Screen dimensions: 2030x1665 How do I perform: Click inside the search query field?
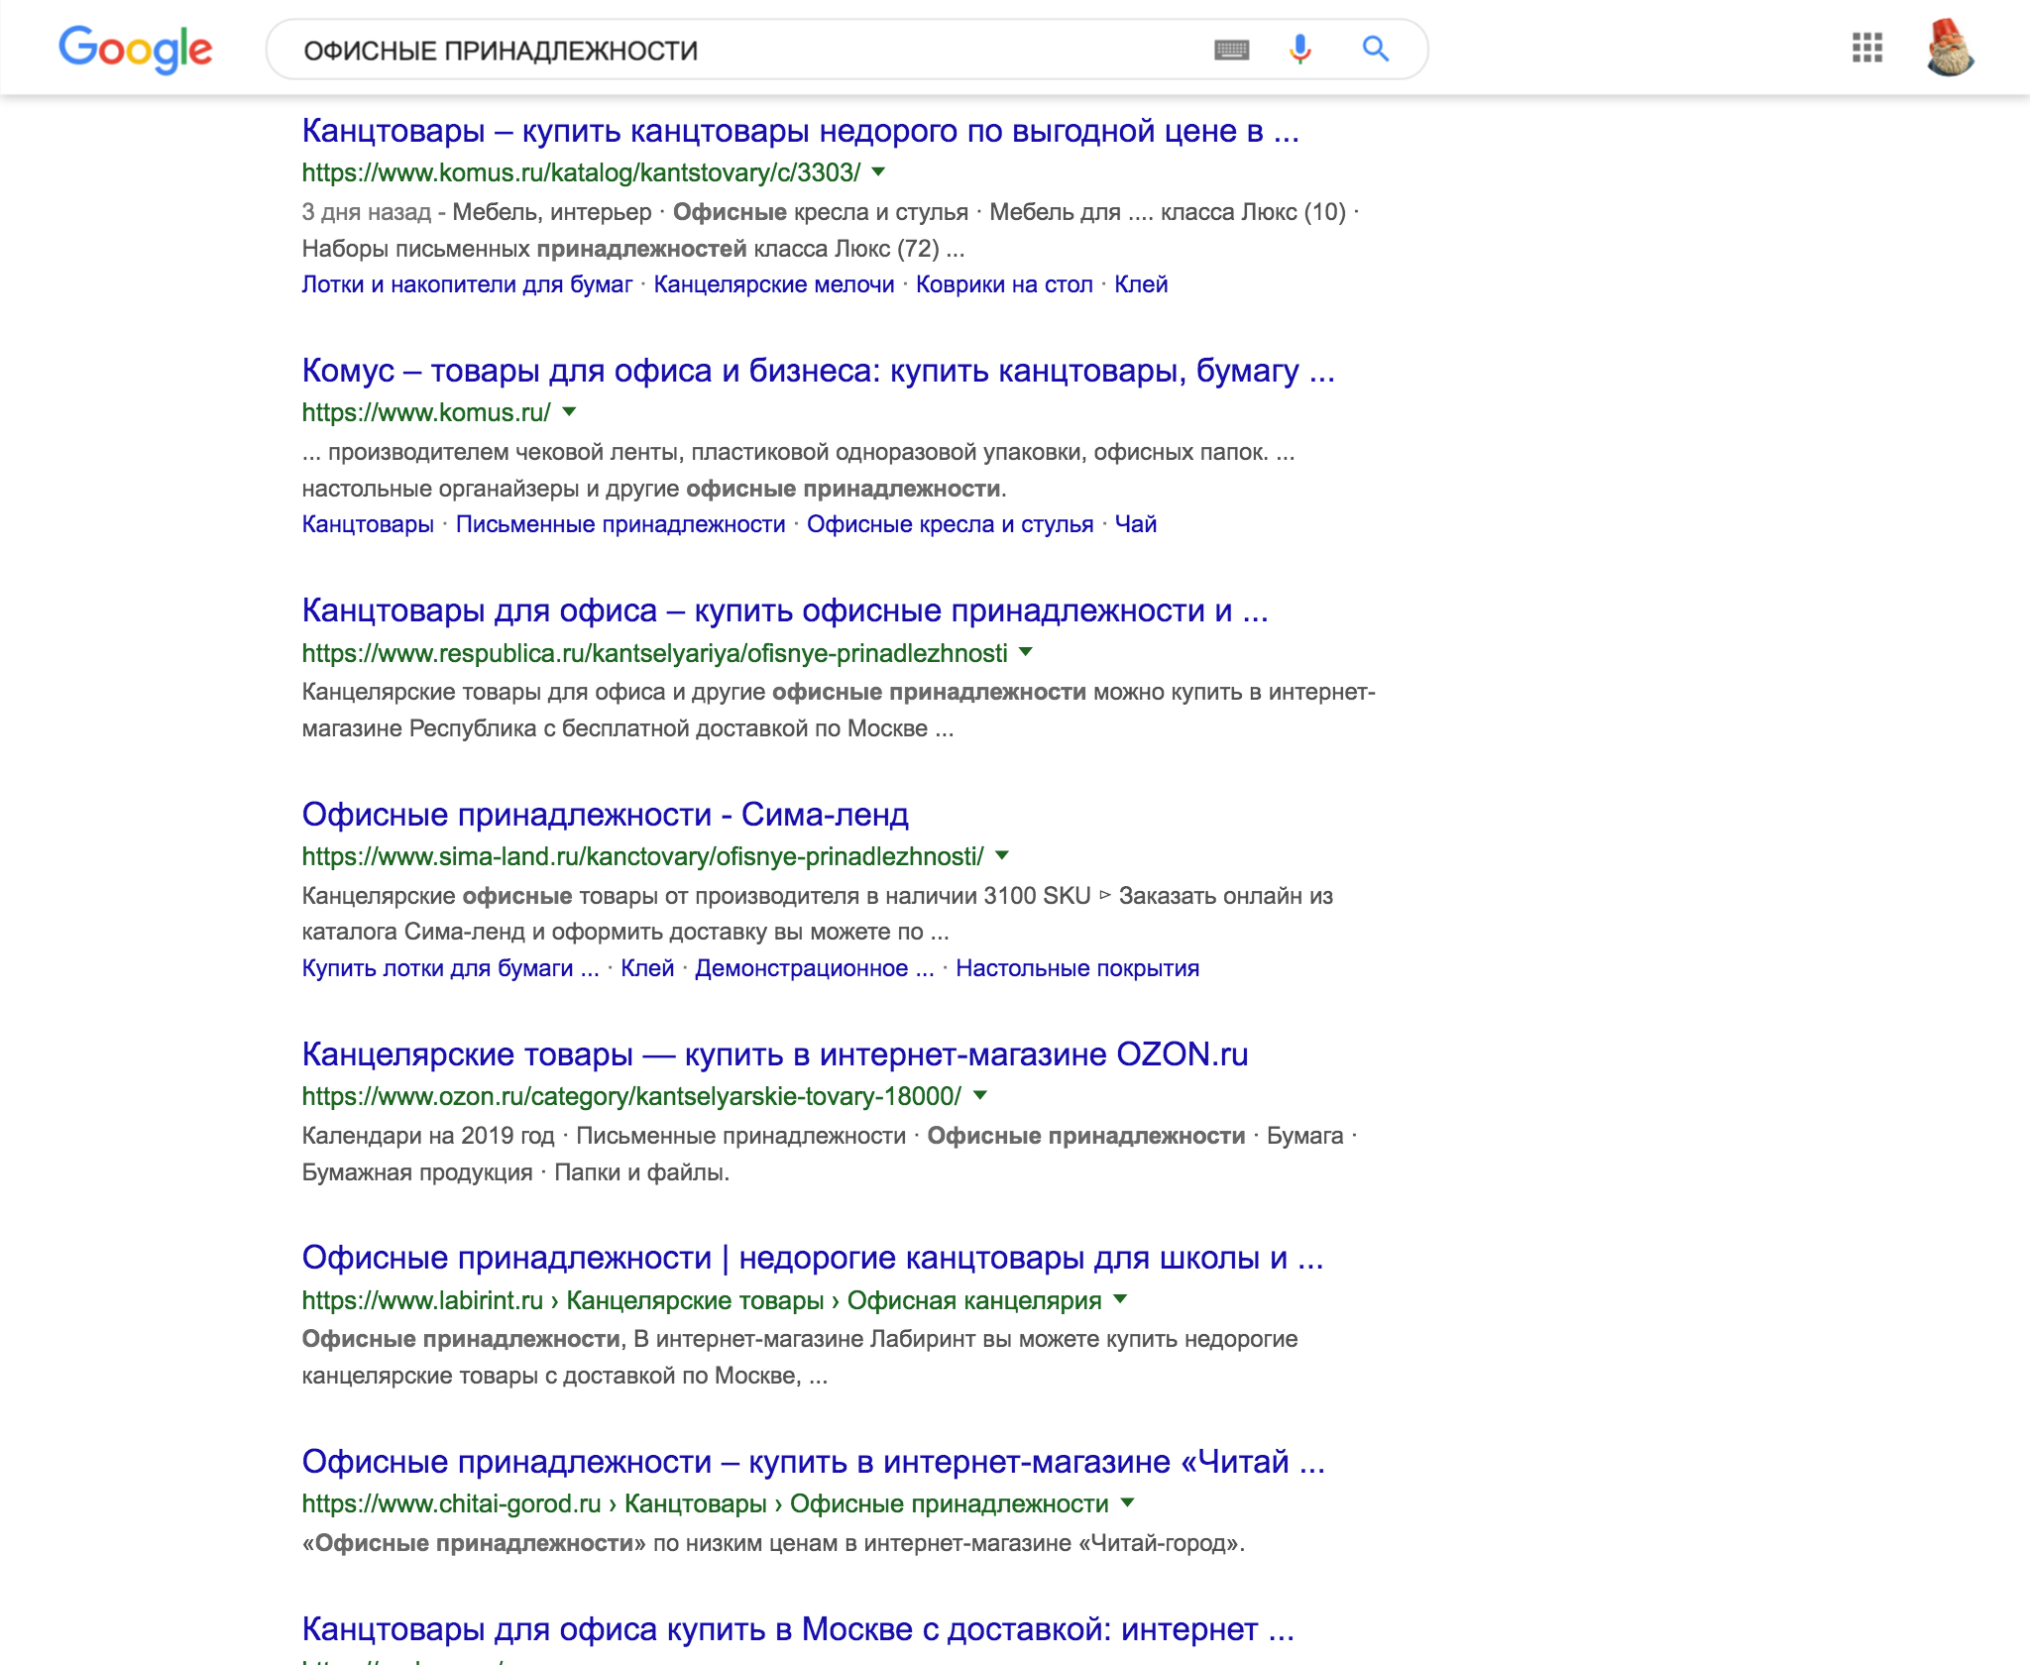[x=743, y=50]
